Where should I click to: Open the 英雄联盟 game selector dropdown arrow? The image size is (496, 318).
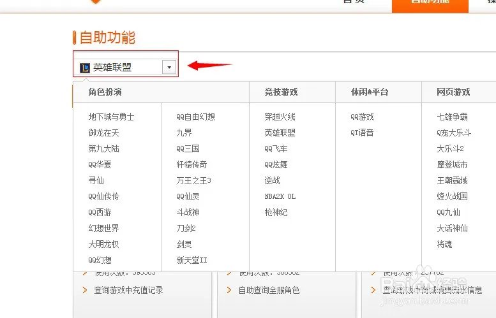pos(169,68)
